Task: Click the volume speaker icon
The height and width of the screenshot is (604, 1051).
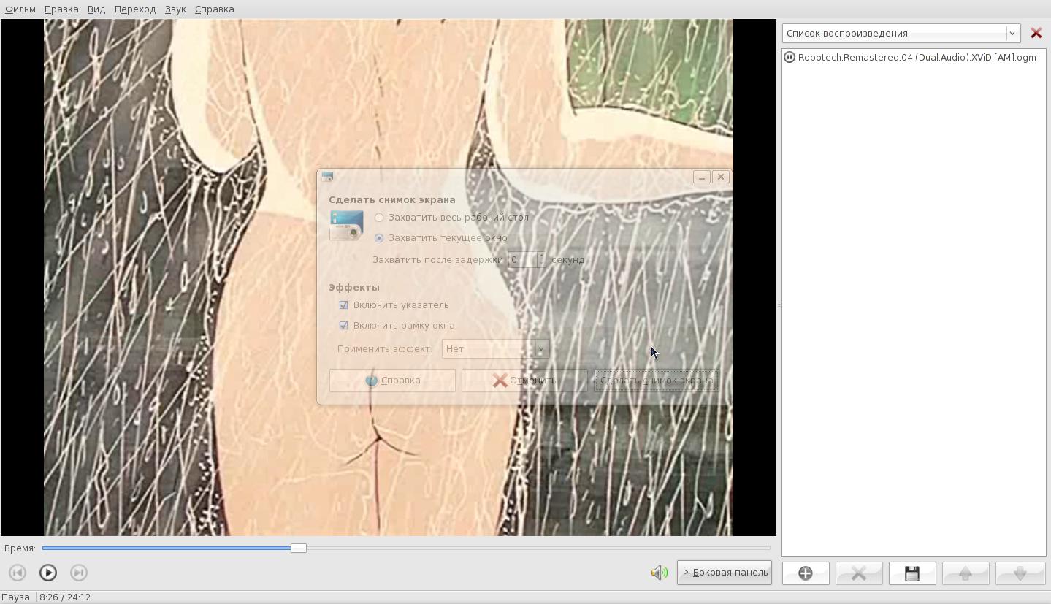Action: pyautogui.click(x=660, y=573)
